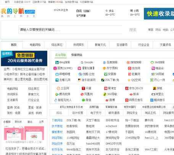Viewport: 174px width, 155px height.
Task: Go to 休闲娱乐 in the main navigation
Action: pos(79,45)
